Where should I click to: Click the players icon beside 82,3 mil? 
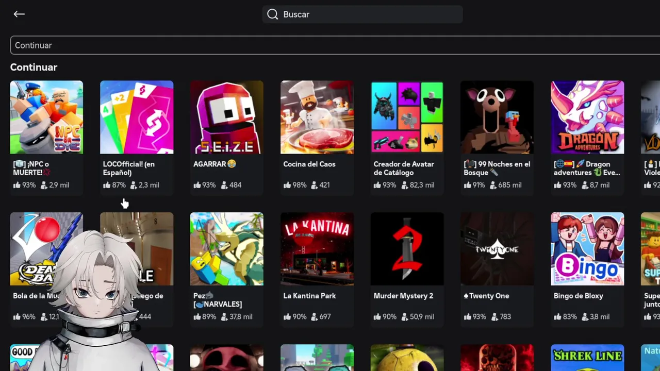pos(404,185)
